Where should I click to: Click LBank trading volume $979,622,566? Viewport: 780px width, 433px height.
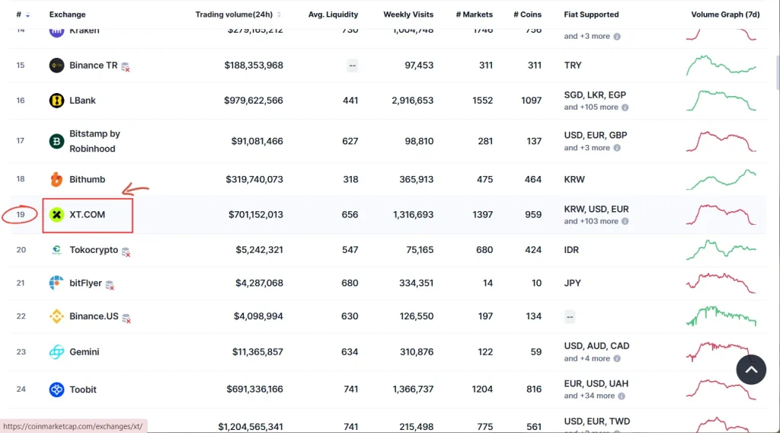click(x=253, y=101)
